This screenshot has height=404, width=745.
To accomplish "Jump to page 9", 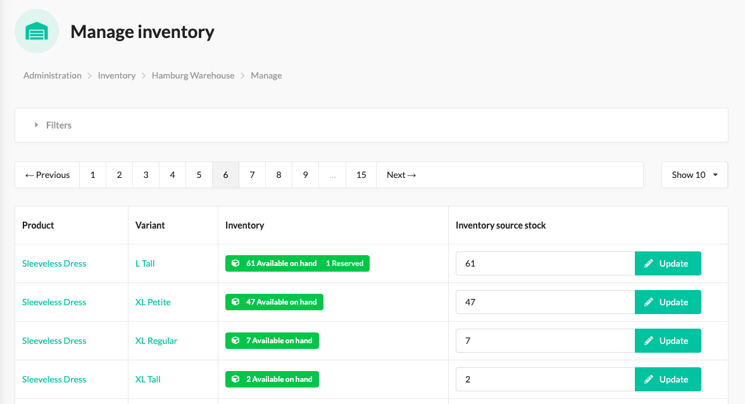I will coord(306,175).
